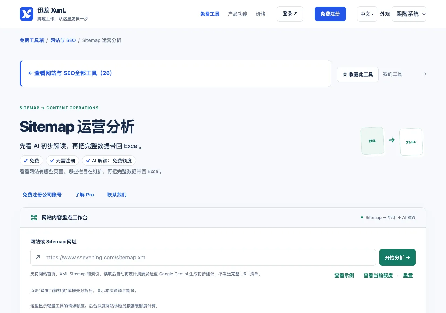Click the arrow icon next to 我的工具

click(424, 74)
